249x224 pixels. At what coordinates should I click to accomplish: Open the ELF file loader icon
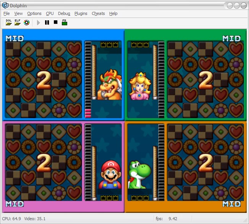(18, 23)
